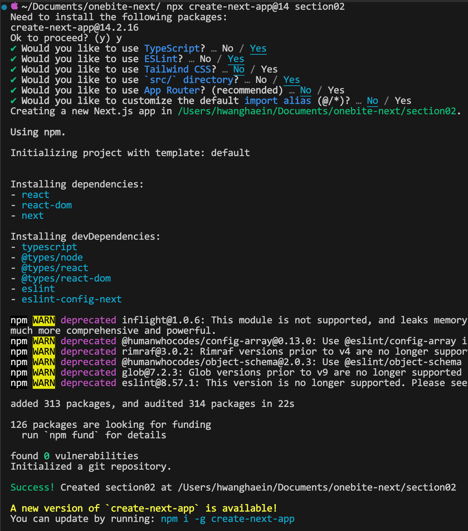
Task: Click 'Initializing project with template: default' line
Action: [x=130, y=153]
